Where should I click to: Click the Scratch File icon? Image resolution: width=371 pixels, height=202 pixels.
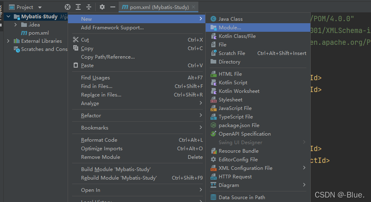[213, 53]
